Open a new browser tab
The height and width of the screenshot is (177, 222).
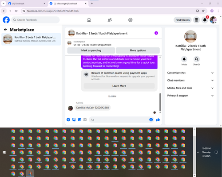tap(92, 4)
